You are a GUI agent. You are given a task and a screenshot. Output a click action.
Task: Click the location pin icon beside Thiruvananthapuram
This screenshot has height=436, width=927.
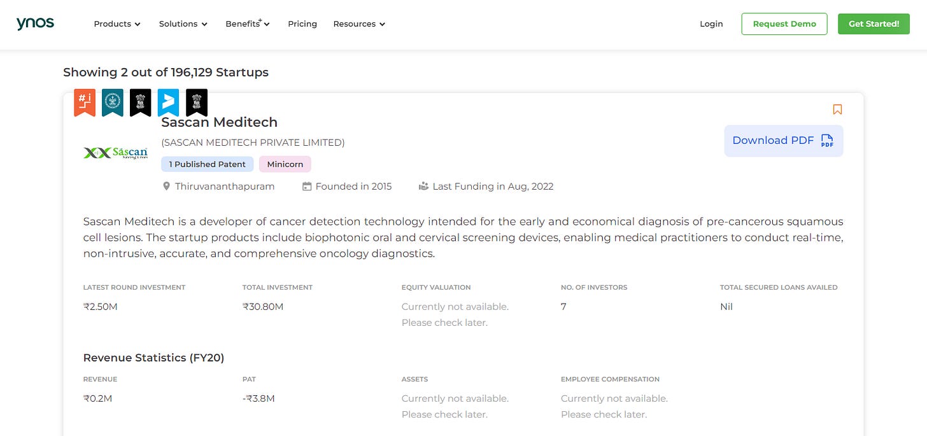(x=167, y=186)
